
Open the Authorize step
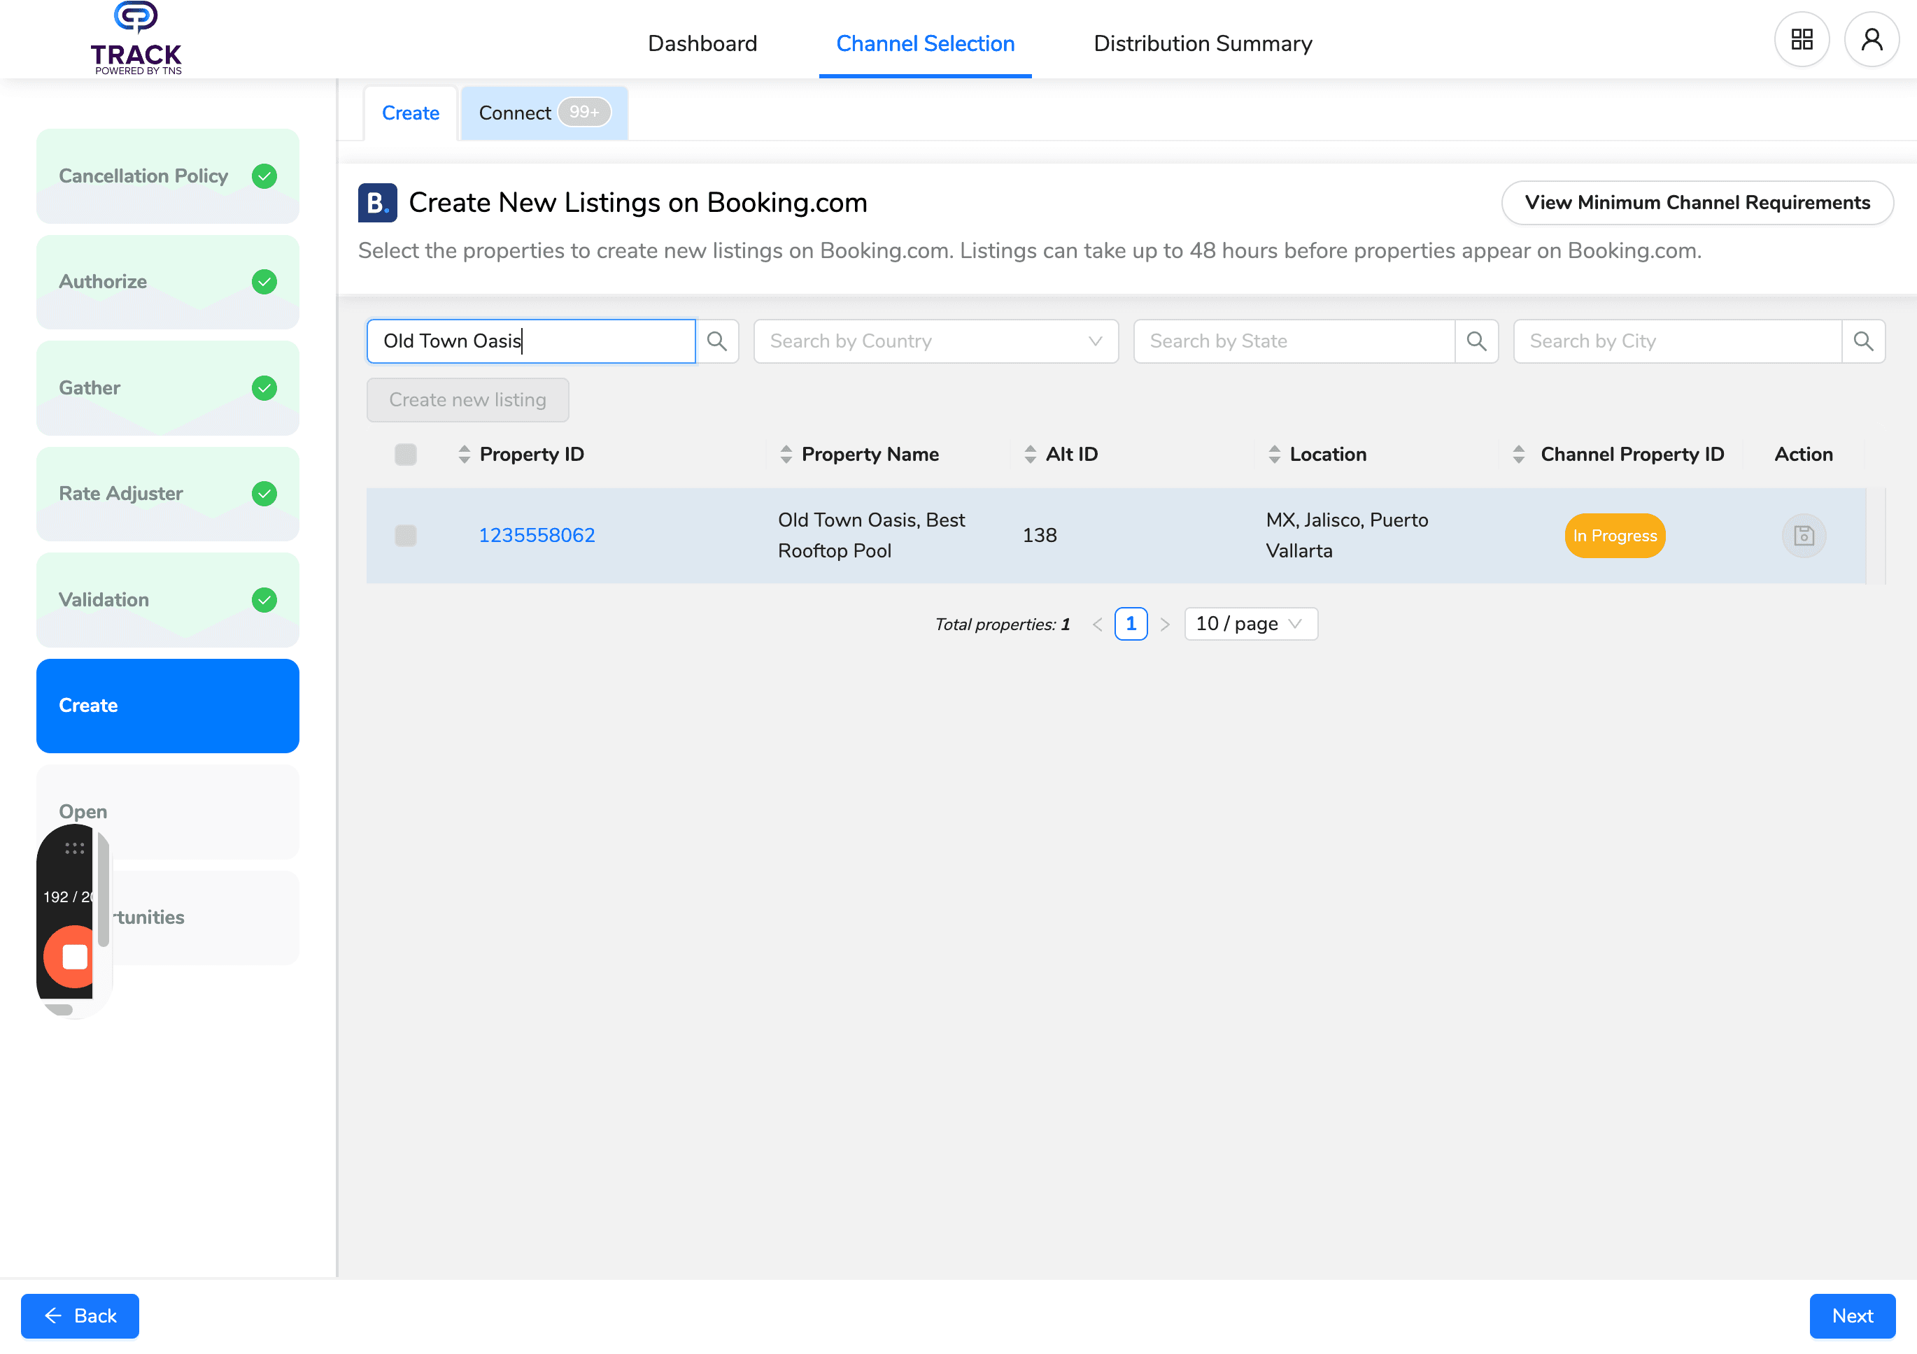pos(168,282)
